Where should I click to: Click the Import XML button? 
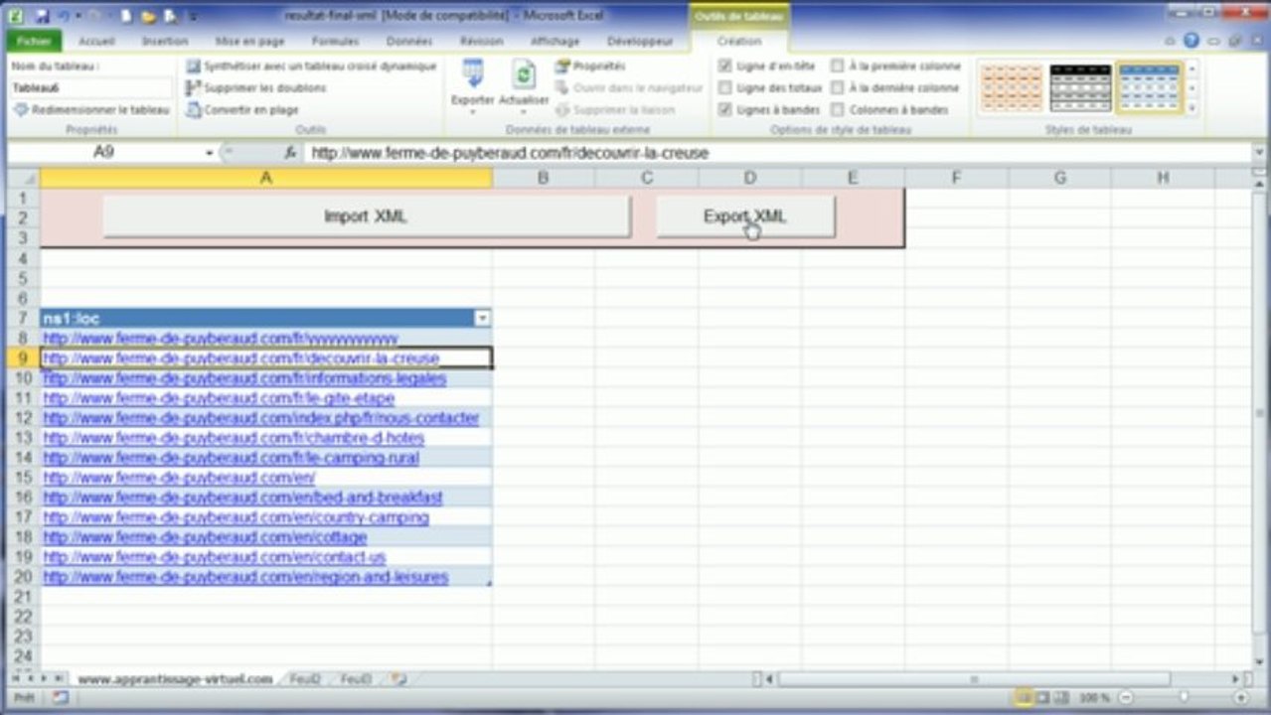coord(366,216)
